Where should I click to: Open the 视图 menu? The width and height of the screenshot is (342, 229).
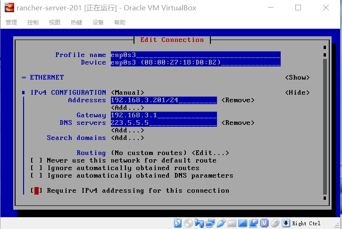(x=55, y=23)
